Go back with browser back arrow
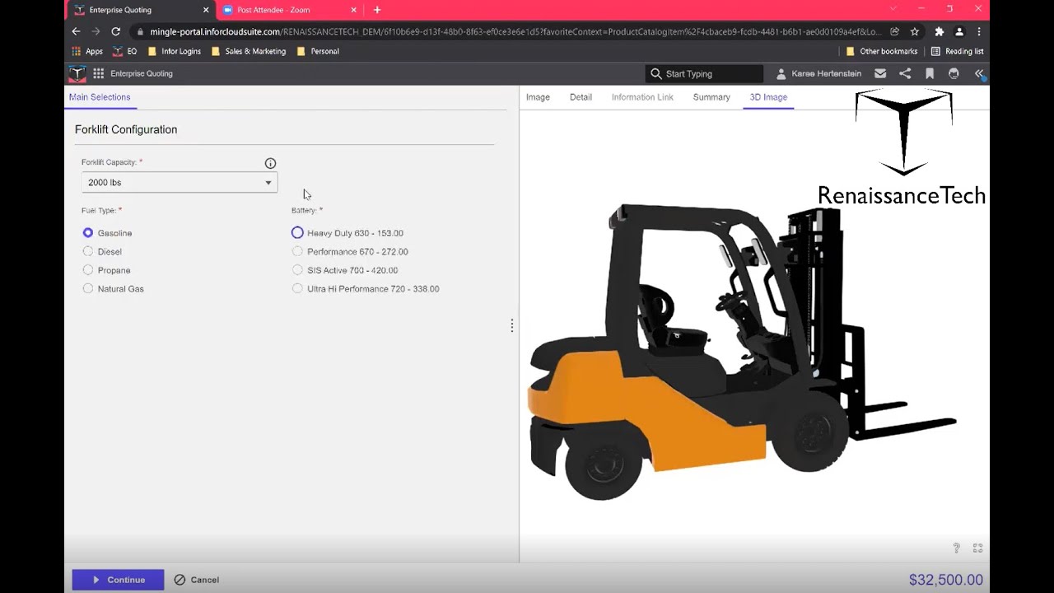Screen dimensions: 1054x593 pyautogui.click(x=76, y=31)
